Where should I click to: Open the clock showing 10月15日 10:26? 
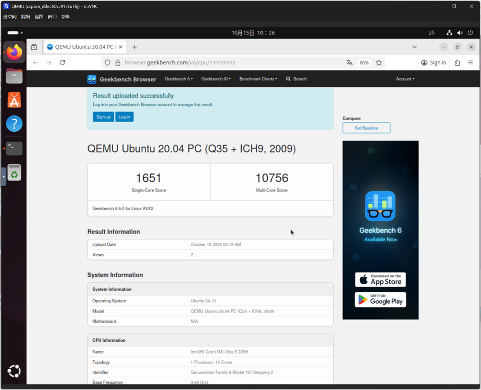253,33
